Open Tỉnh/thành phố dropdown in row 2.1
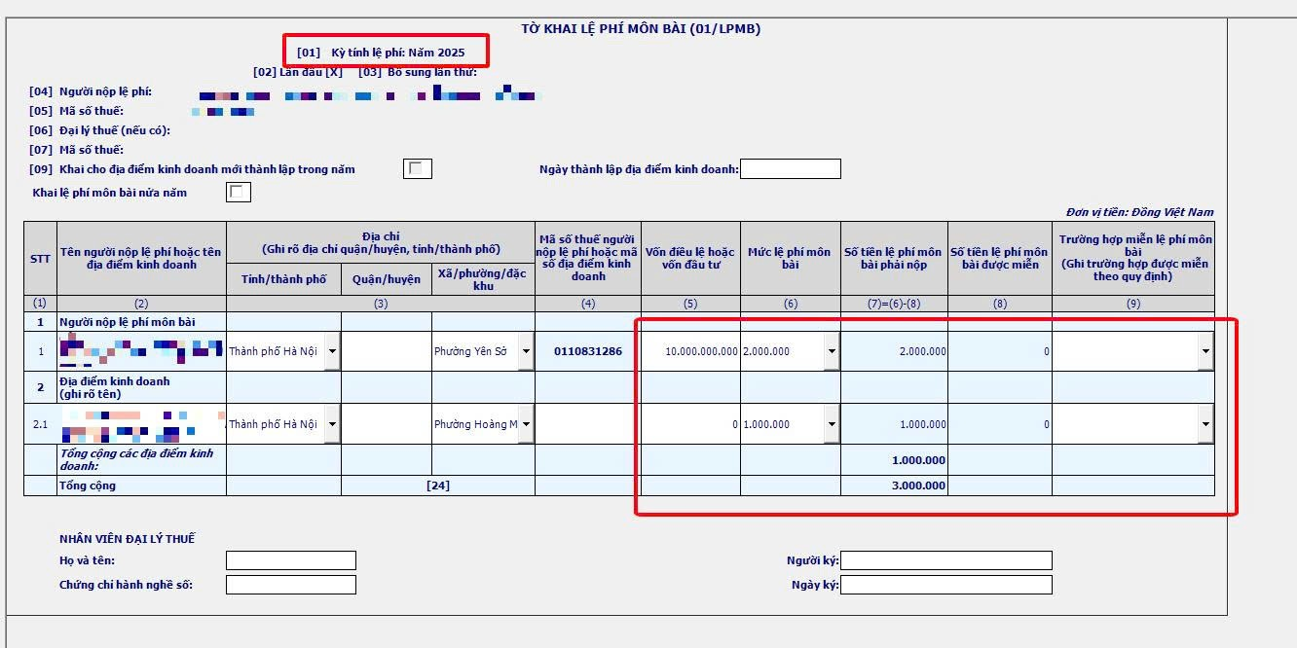 click(x=332, y=424)
